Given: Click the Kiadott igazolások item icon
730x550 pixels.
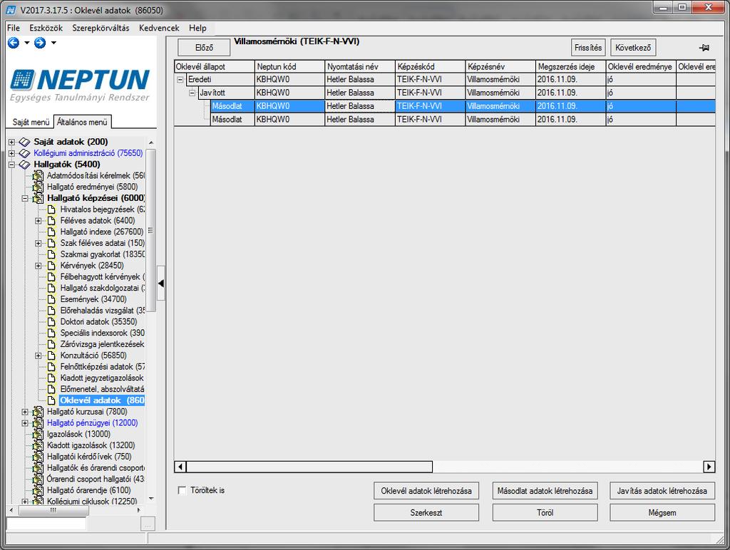Looking at the screenshot, I should point(38,445).
